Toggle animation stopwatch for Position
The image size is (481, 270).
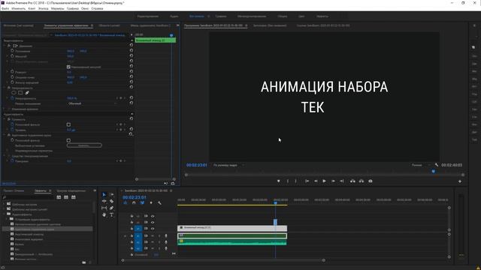[12, 51]
